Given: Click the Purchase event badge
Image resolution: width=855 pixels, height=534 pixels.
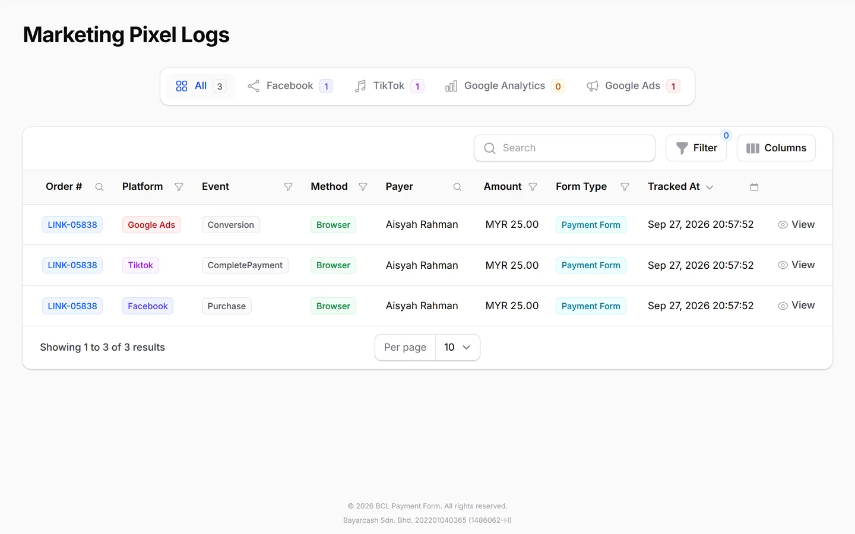Looking at the screenshot, I should pyautogui.click(x=227, y=306).
